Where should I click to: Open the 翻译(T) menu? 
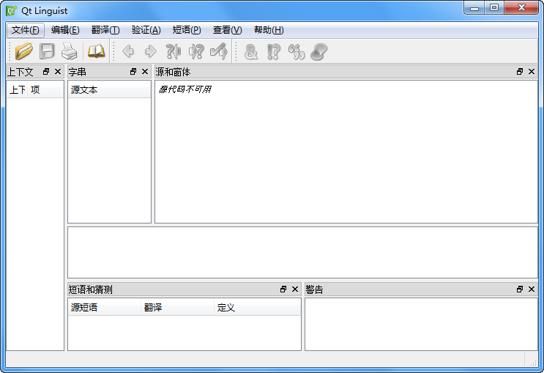click(x=105, y=30)
